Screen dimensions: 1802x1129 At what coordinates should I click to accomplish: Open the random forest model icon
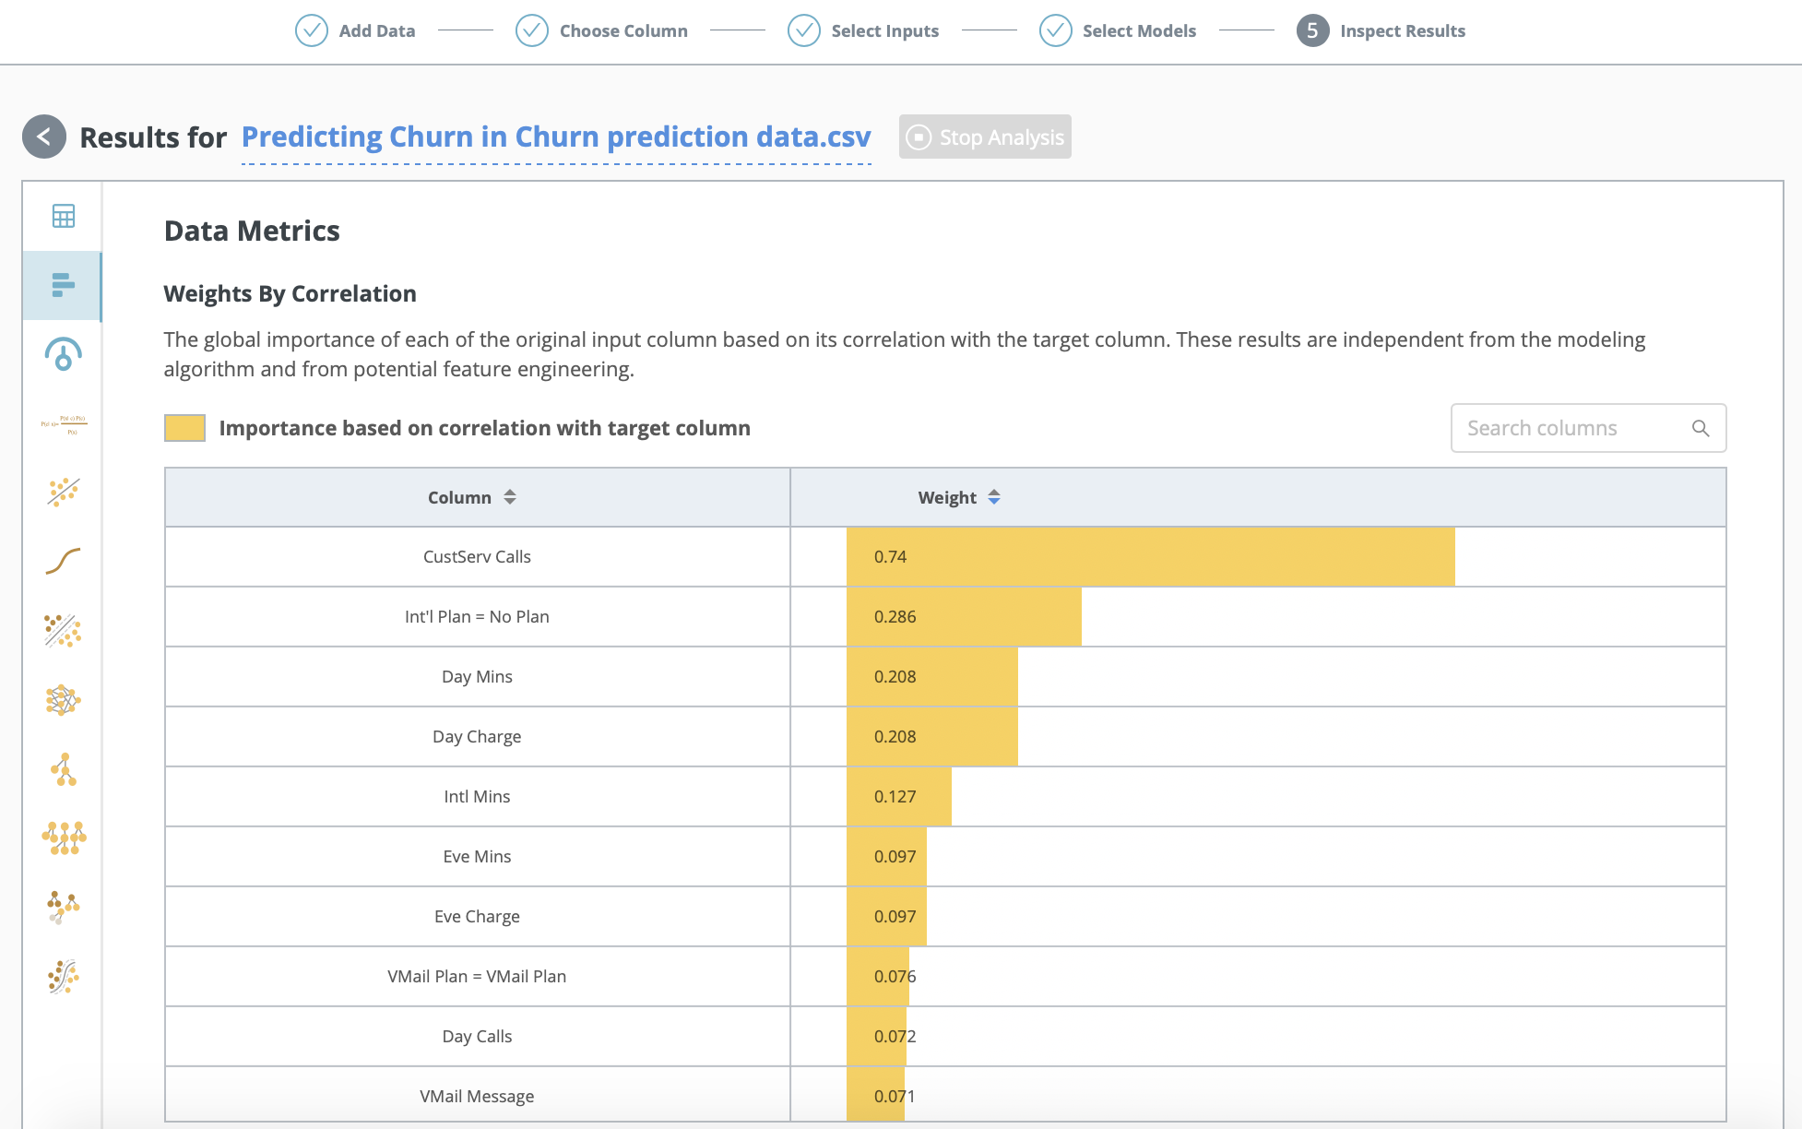tap(62, 839)
